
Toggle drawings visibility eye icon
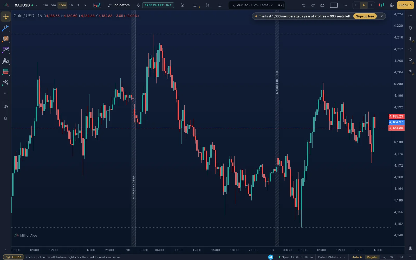point(5,107)
